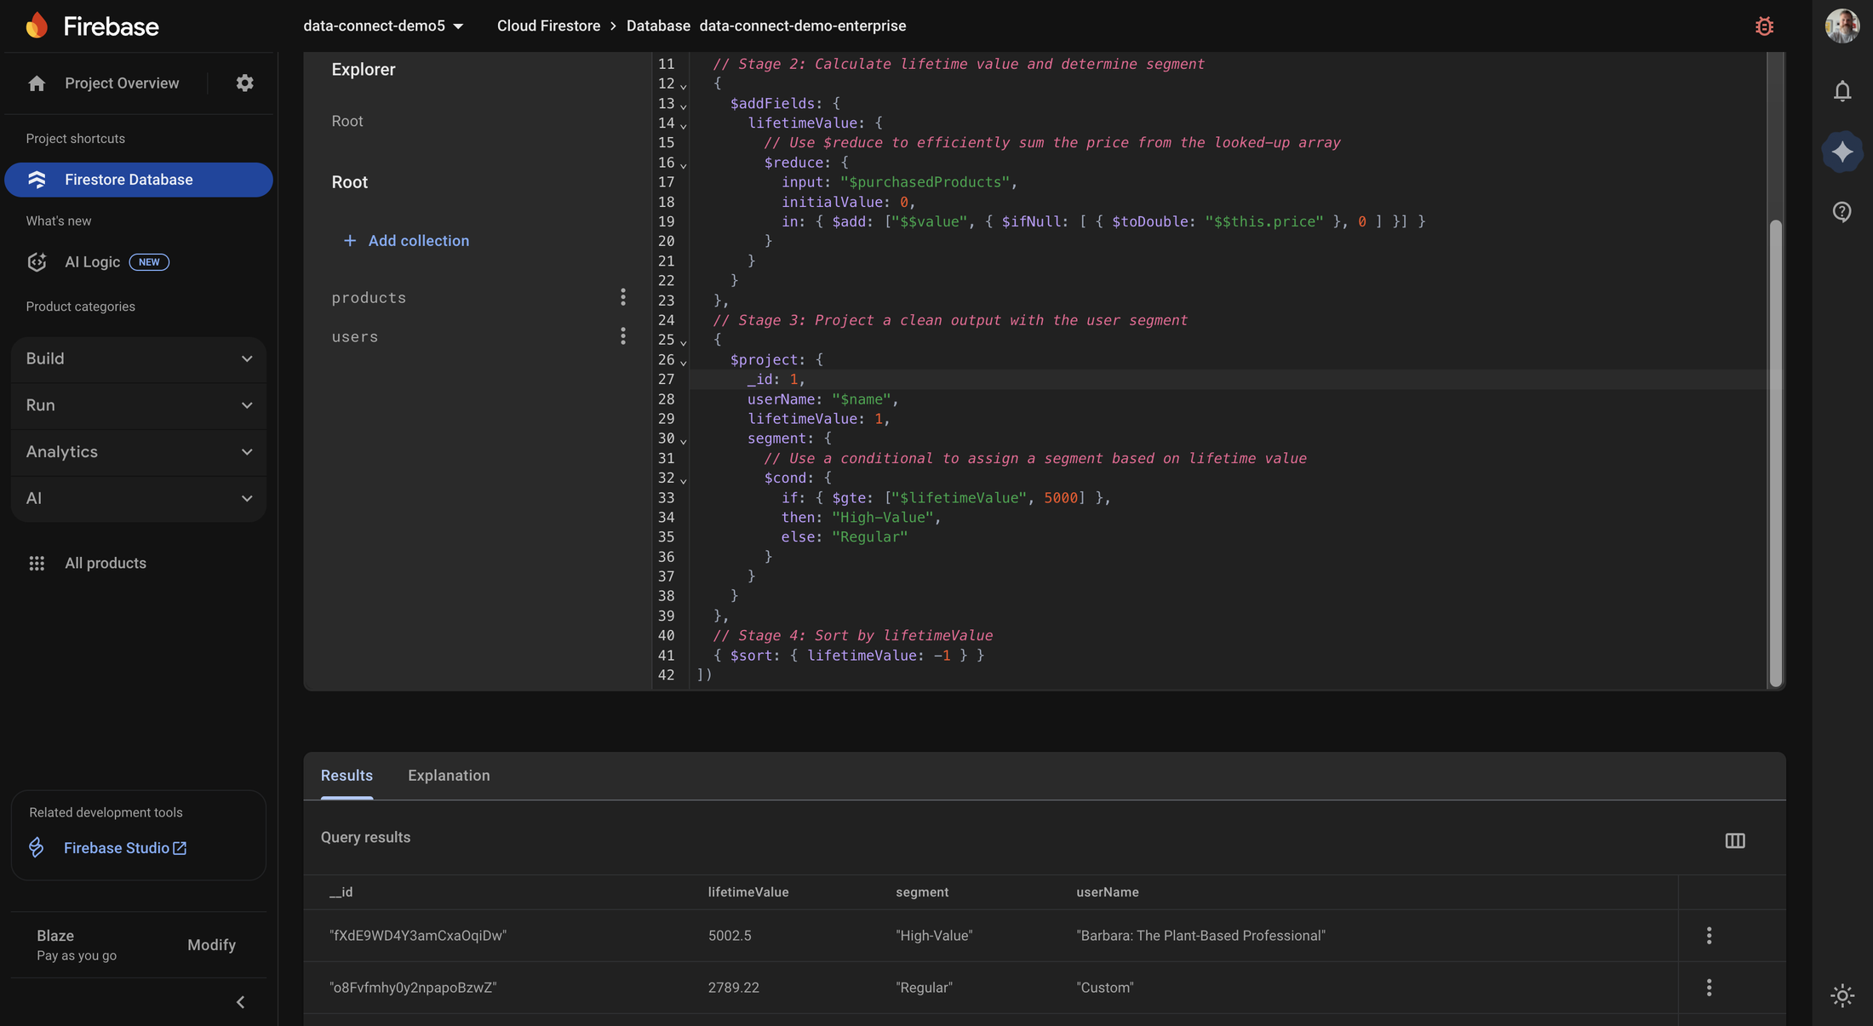This screenshot has height=1026, width=1873.
Task: Fold segment block at line 30
Action: 683,440
